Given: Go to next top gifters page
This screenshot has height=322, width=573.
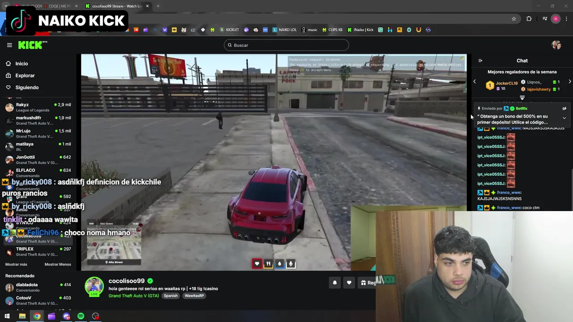Looking at the screenshot, I should [x=569, y=82].
